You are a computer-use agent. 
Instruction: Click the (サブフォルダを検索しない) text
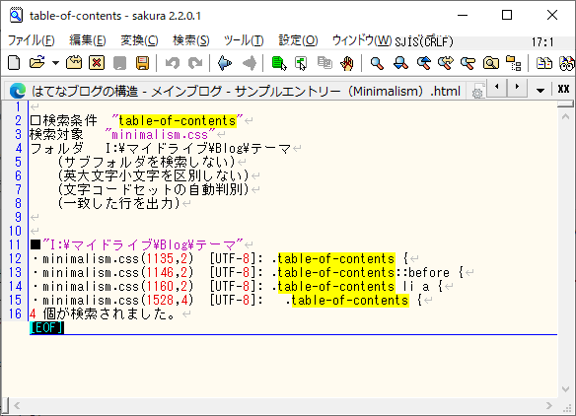(146, 162)
